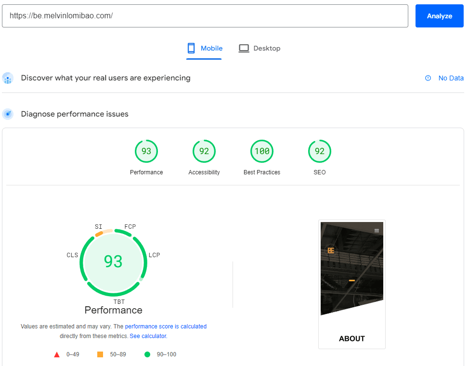This screenshot has width=468, height=366.
Task: Click the Analyze button
Action: pos(439,16)
